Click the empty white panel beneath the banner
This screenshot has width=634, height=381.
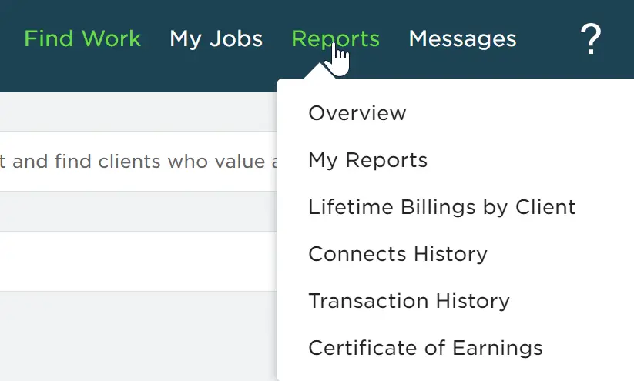pyautogui.click(x=139, y=262)
